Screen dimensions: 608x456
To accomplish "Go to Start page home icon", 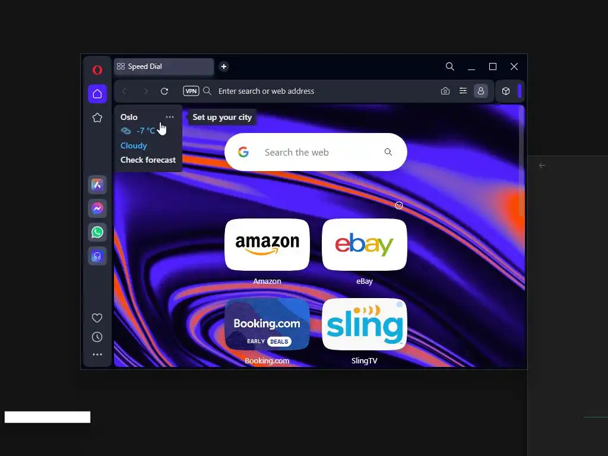I will click(x=97, y=94).
